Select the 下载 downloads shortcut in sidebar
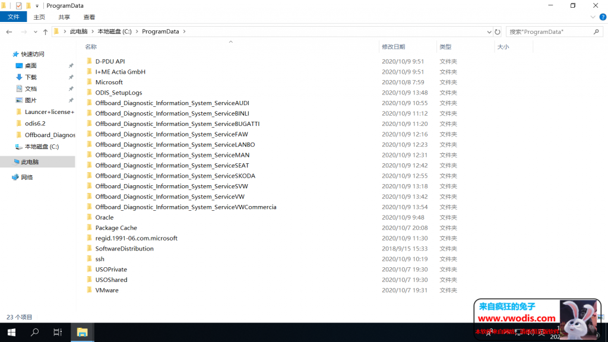Screen dimensions: 608x342 (31, 77)
